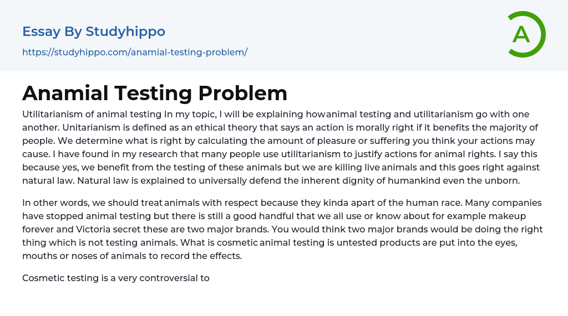Click "Cosmetic testing is a very controversial" line
The height and width of the screenshot is (316, 568).
click(x=115, y=278)
